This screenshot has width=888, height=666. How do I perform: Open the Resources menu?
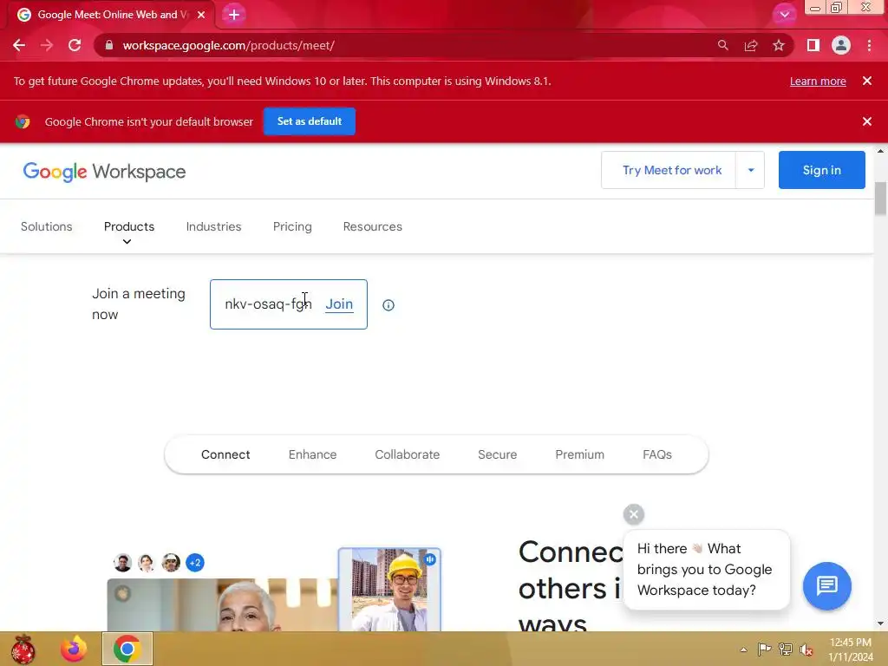(x=373, y=226)
